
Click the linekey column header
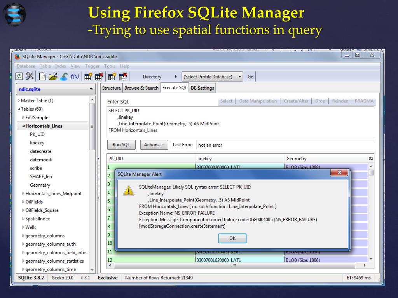(240, 159)
